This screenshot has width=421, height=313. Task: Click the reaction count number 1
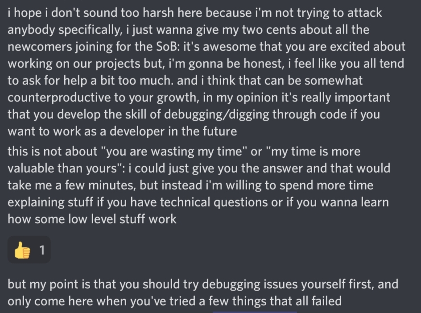[42, 251]
